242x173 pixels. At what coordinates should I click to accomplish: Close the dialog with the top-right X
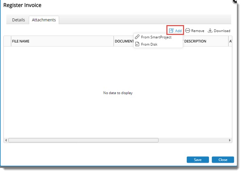235,1
